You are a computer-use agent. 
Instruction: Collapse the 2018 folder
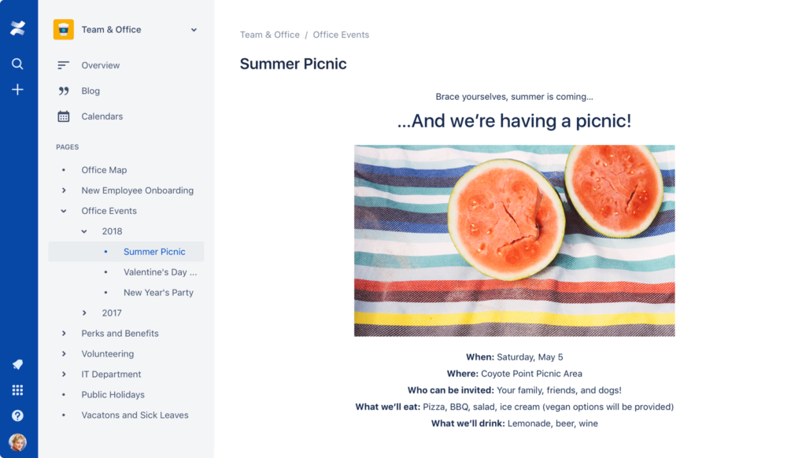(84, 231)
